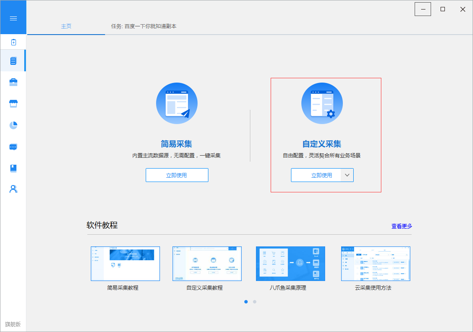Click 内置主流数据源，无需配置，一键采集 description
This screenshot has width=473, height=332.
click(x=176, y=156)
